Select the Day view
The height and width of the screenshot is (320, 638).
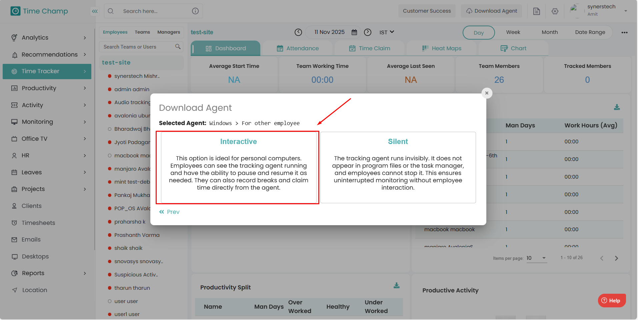pyautogui.click(x=479, y=33)
